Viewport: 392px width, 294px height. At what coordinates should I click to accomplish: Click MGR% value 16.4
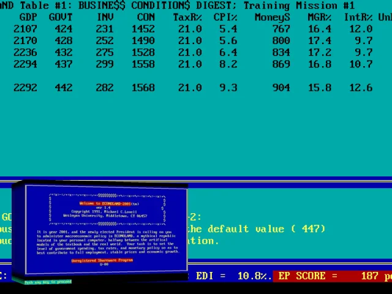[320, 29]
